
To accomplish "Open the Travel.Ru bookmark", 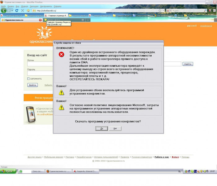I will pos(190,15).
